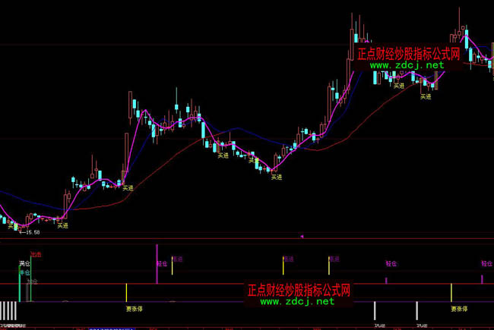Click the left yellow 要涨停 label

coord(134,309)
